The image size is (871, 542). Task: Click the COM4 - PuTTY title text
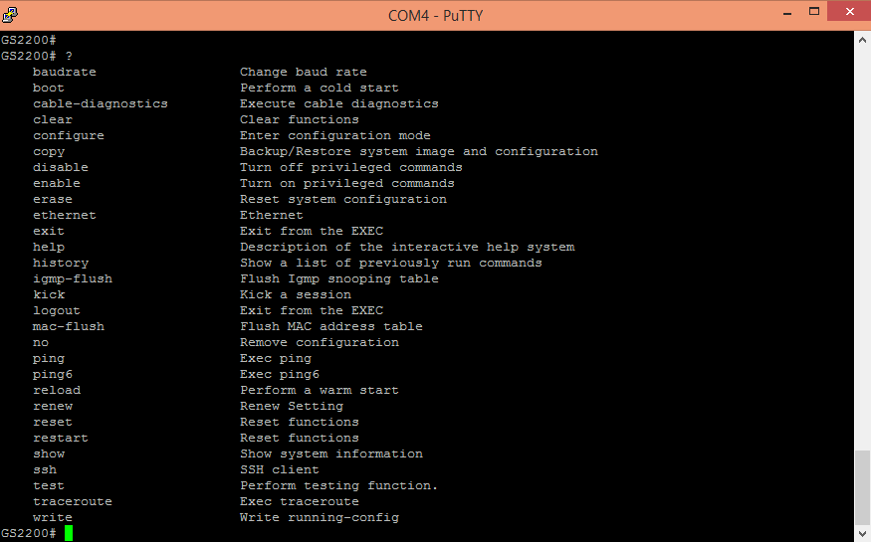click(435, 15)
